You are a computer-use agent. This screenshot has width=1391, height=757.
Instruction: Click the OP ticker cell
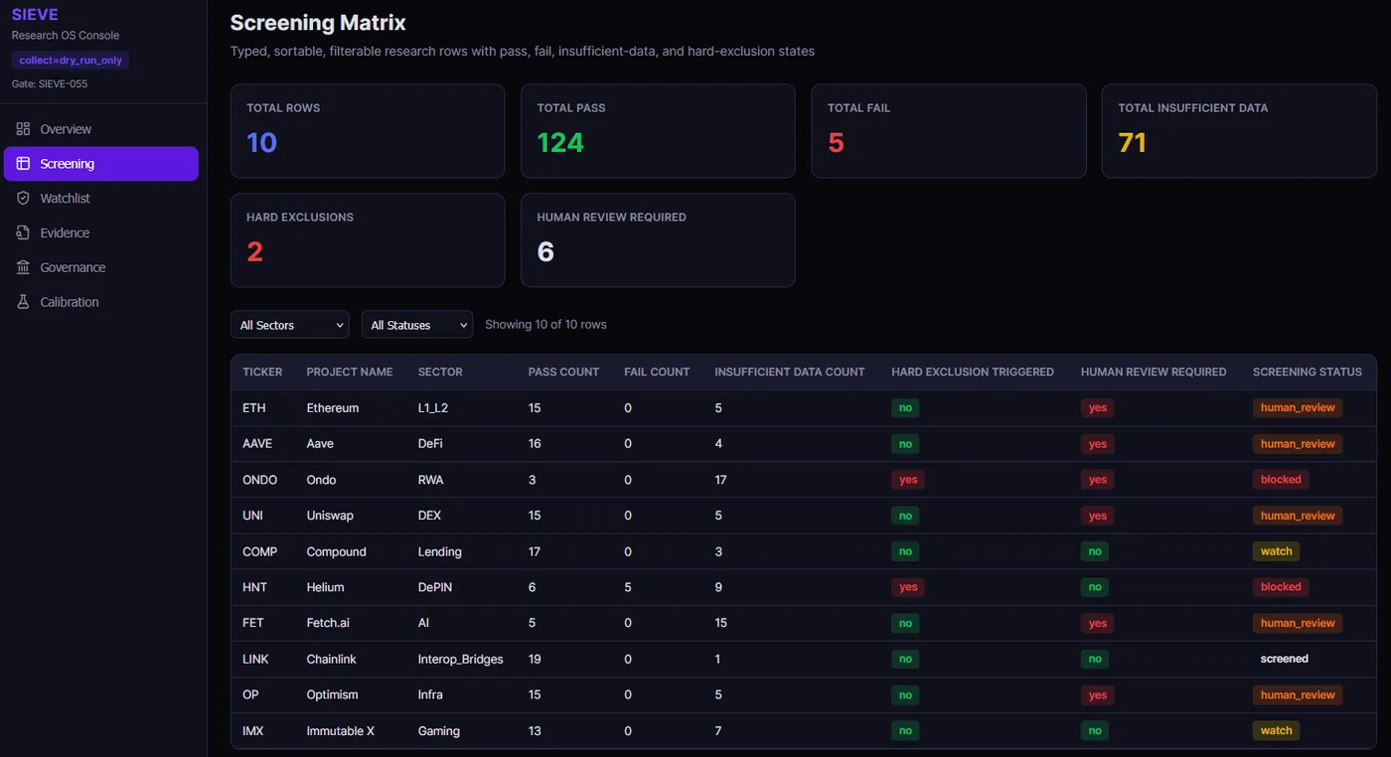coord(250,695)
